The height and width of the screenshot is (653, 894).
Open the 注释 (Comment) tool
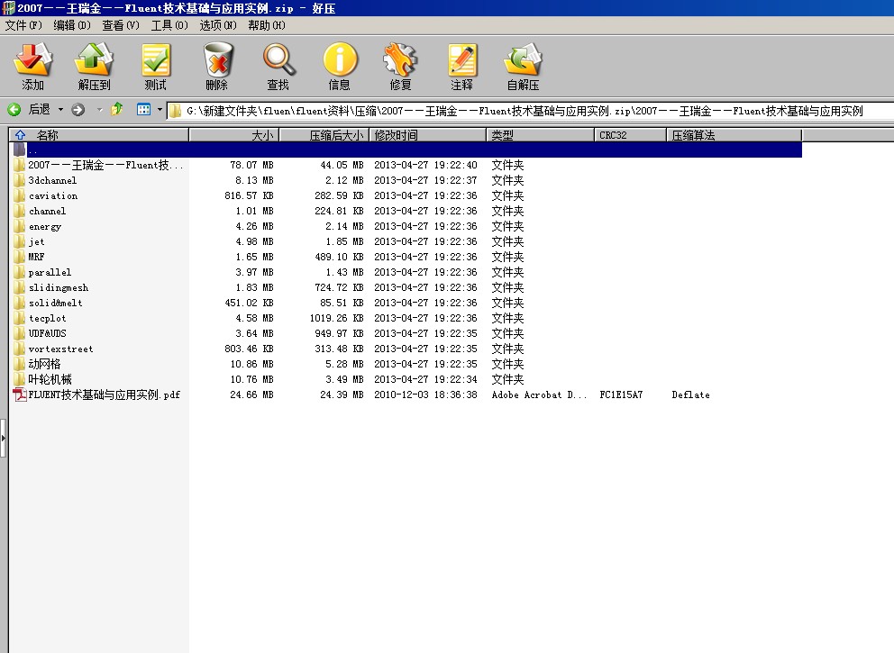461,67
